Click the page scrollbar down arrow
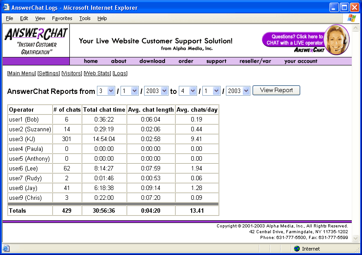The height and width of the screenshot is (255, 362). 355,238
